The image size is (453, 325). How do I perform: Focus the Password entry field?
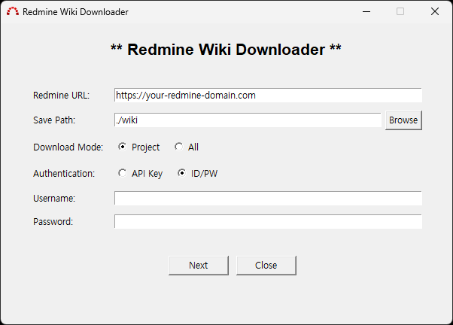[267, 222]
